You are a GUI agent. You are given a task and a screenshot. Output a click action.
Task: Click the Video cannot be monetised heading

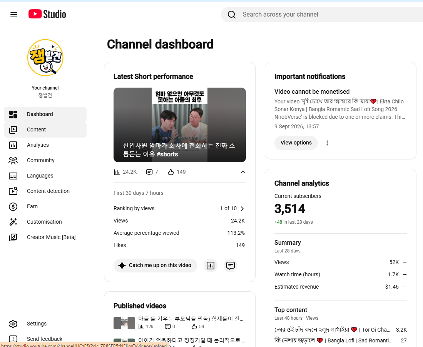point(312,91)
